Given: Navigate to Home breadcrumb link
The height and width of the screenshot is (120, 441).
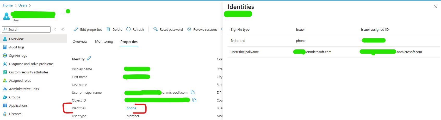Looking at the screenshot, I should tap(8, 5).
